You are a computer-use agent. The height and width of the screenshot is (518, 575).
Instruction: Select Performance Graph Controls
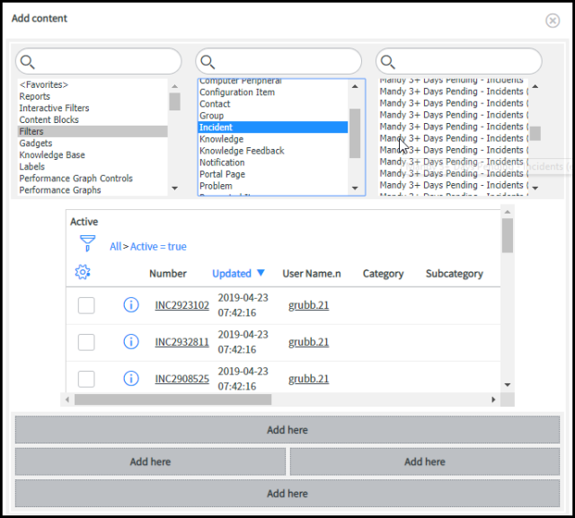point(93,179)
